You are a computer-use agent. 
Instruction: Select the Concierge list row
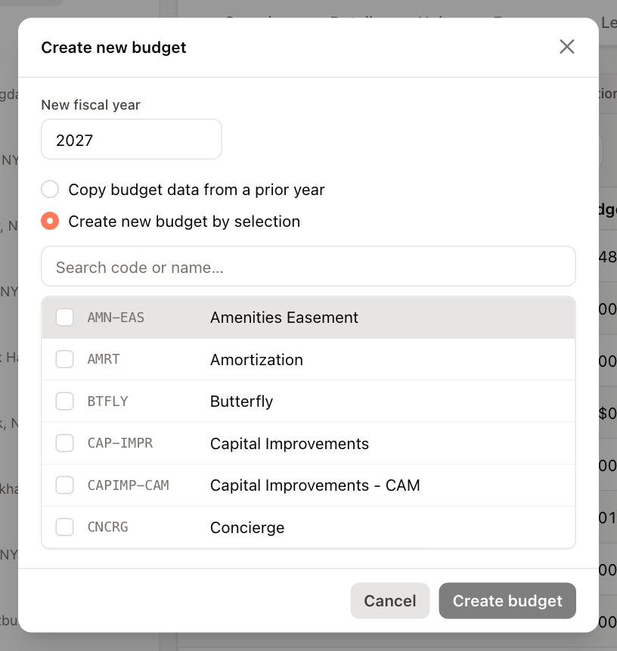point(308,527)
